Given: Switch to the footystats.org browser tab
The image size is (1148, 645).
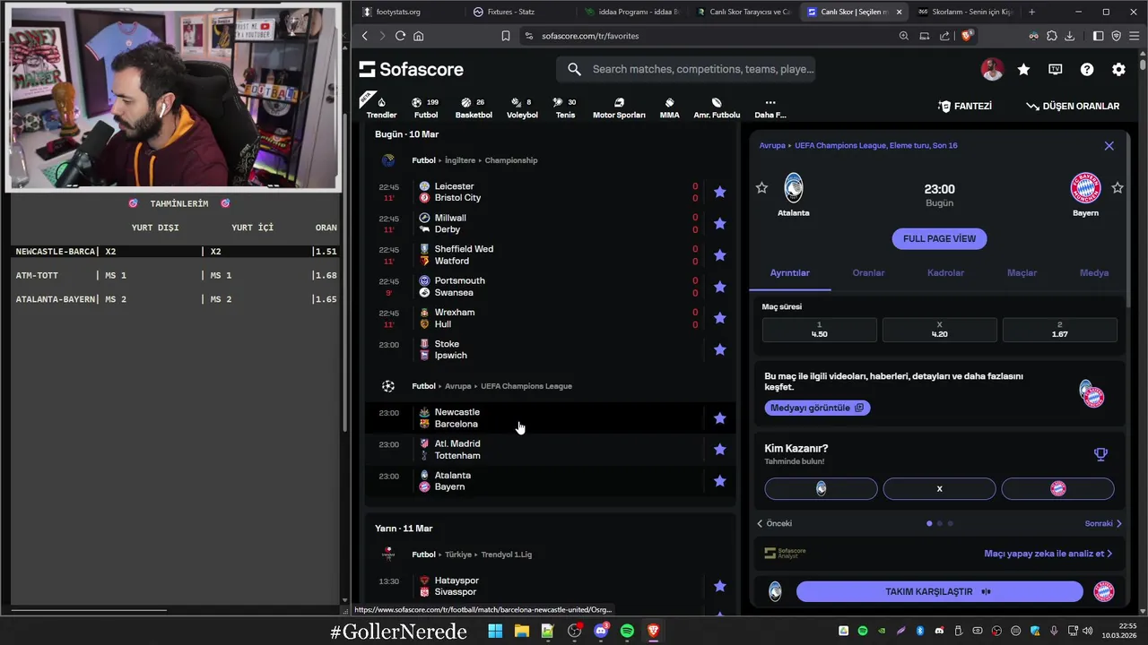Looking at the screenshot, I should [406, 12].
